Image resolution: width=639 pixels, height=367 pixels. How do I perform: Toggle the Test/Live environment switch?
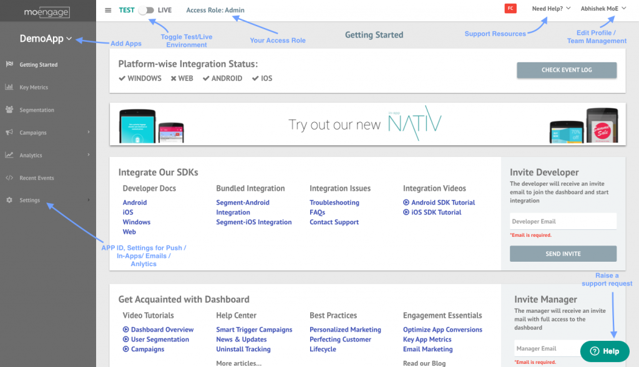pos(147,10)
